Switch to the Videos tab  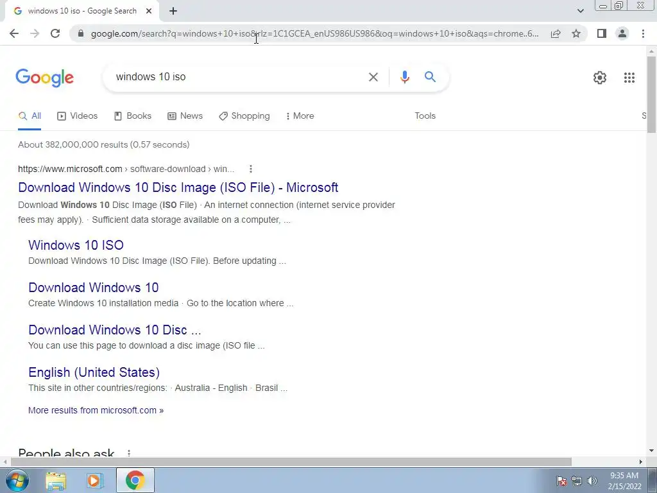pyautogui.click(x=78, y=116)
